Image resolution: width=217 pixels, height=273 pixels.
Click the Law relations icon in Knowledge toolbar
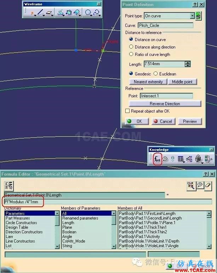[189, 159]
